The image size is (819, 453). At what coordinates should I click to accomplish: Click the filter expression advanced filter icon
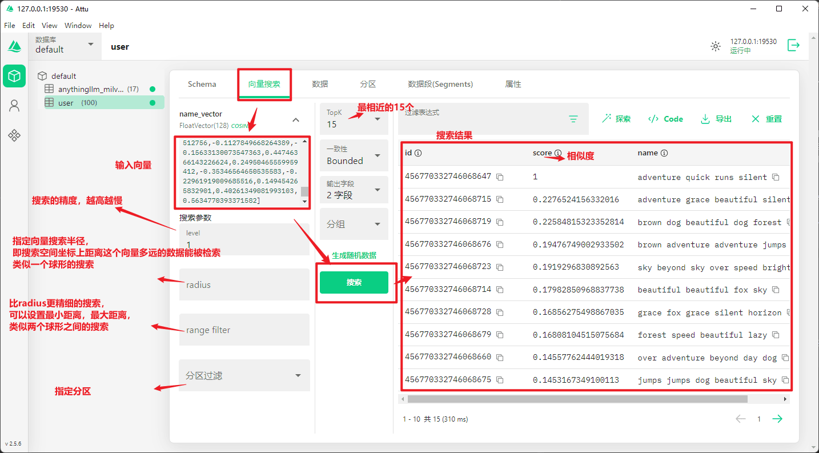tap(573, 119)
